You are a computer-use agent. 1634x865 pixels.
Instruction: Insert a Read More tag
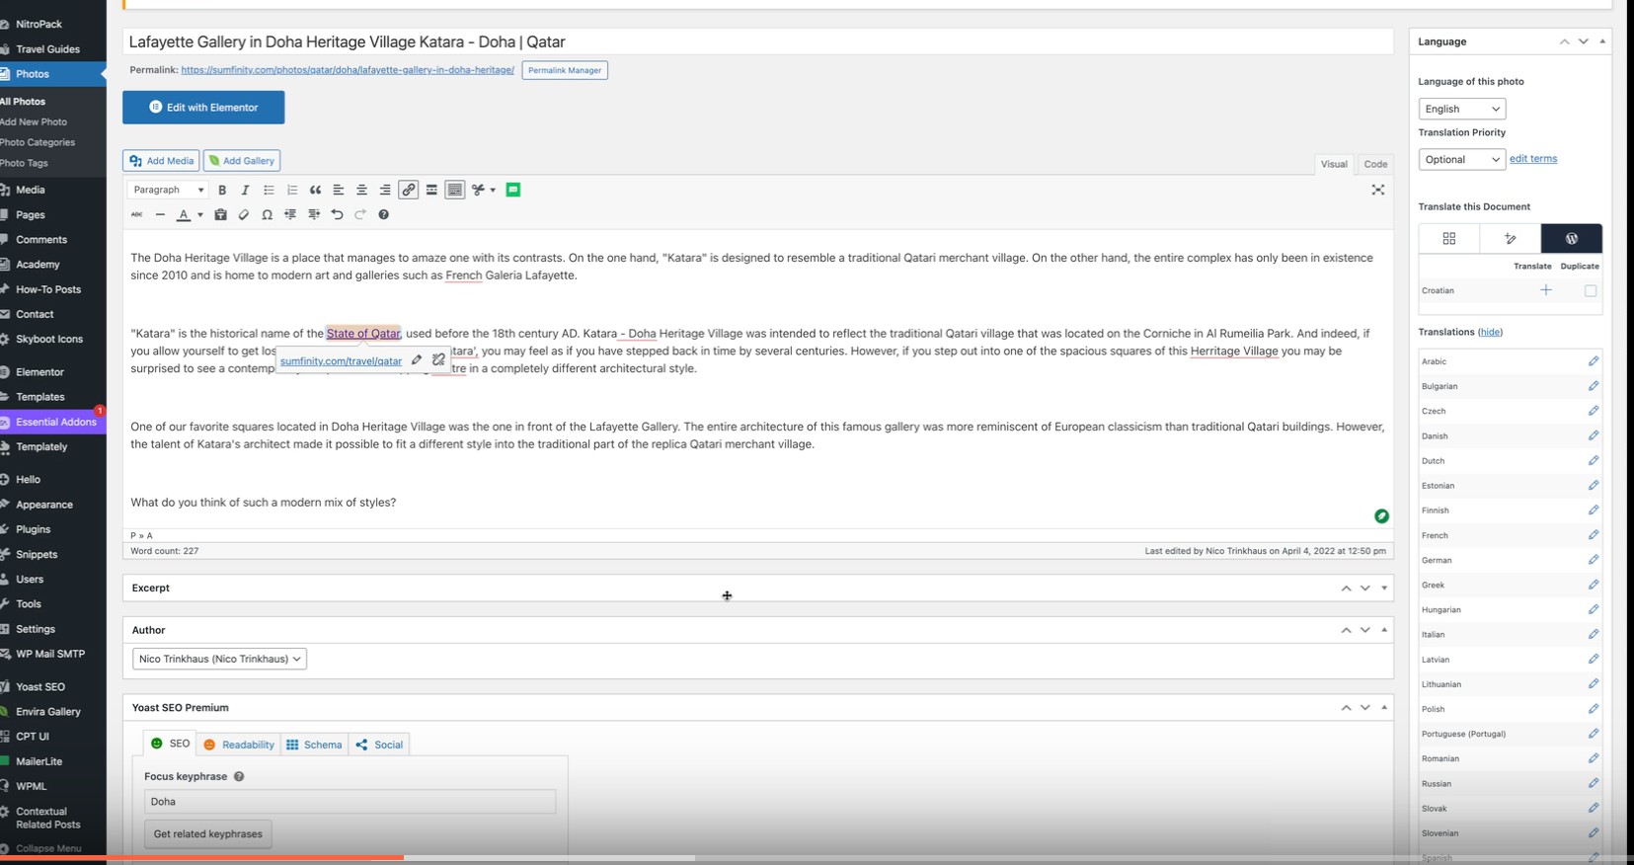pyautogui.click(x=431, y=190)
